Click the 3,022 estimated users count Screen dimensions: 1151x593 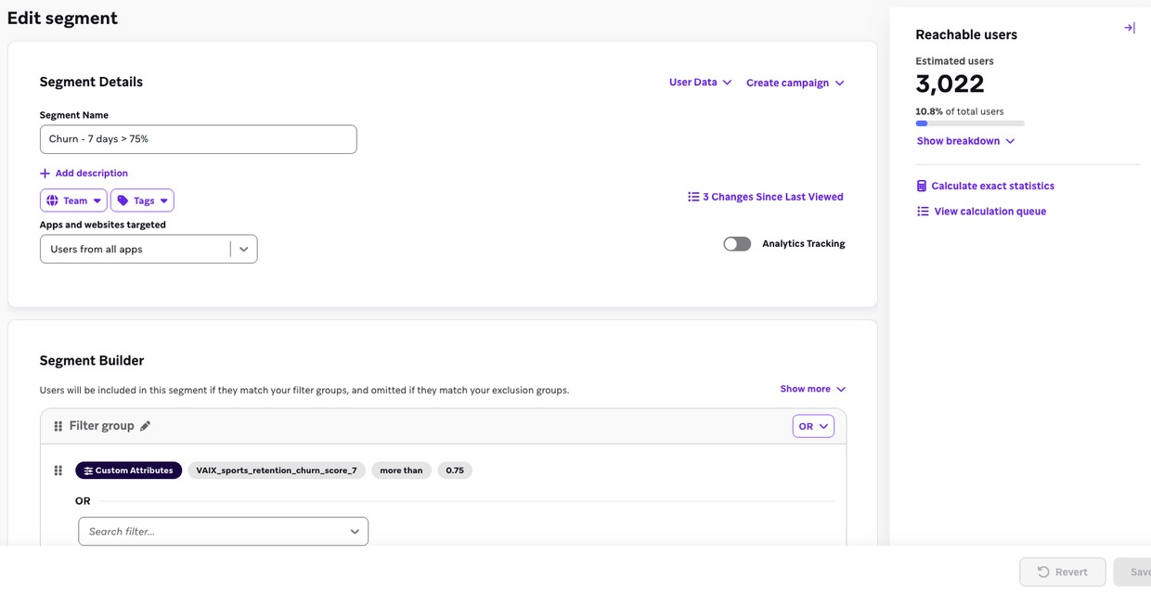pyautogui.click(x=950, y=84)
